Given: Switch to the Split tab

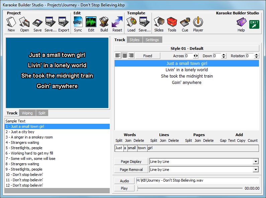Looking at the screenshot, I should click(x=42, y=113).
